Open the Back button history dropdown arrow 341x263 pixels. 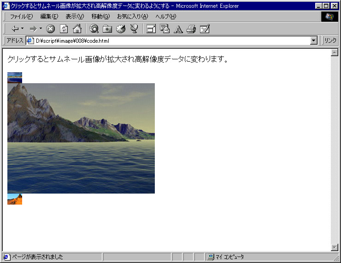[x=23, y=29]
